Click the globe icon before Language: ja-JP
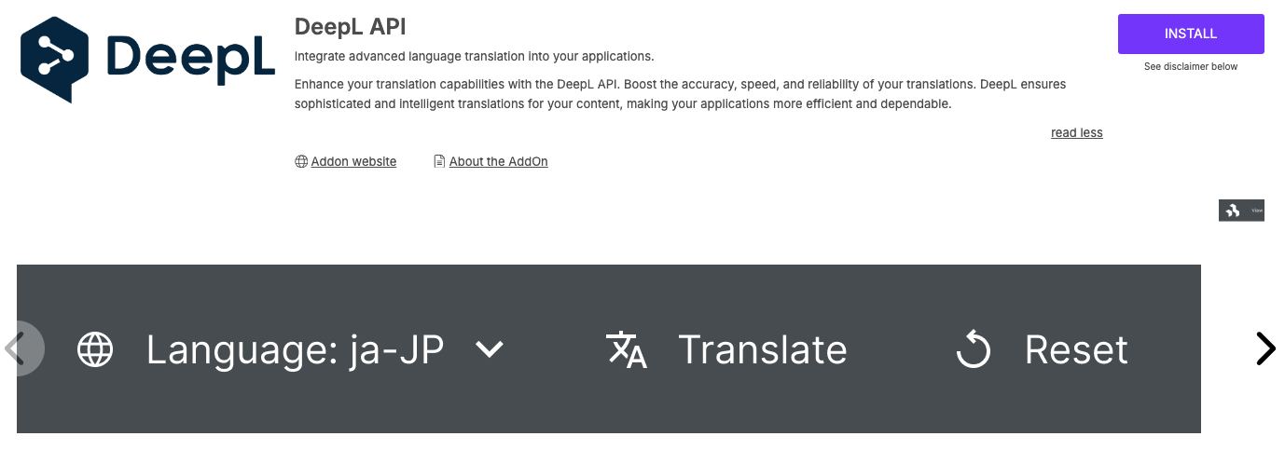1285x450 pixels. pyautogui.click(x=95, y=349)
